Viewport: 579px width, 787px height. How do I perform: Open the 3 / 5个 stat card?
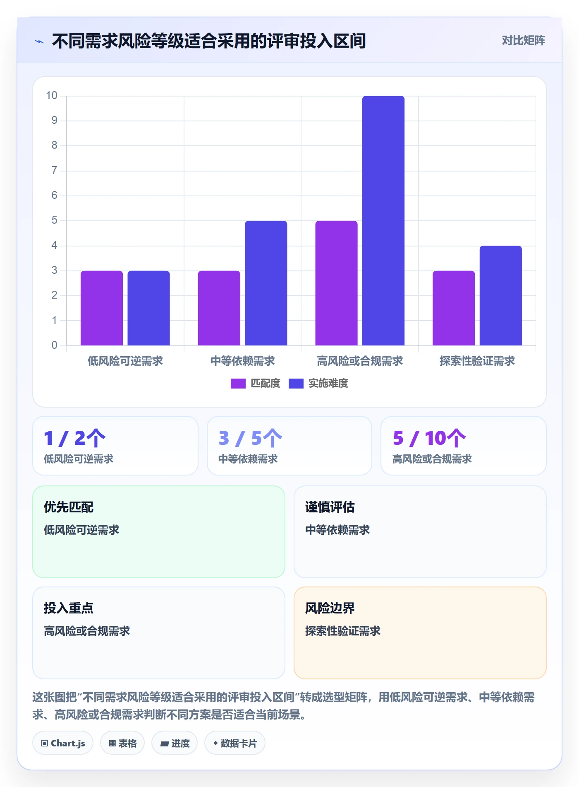tap(289, 446)
